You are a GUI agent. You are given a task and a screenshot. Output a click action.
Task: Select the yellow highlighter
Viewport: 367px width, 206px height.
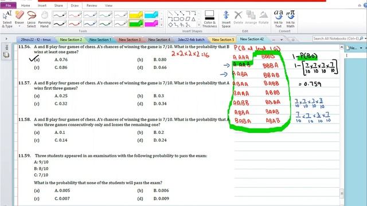click(136, 15)
